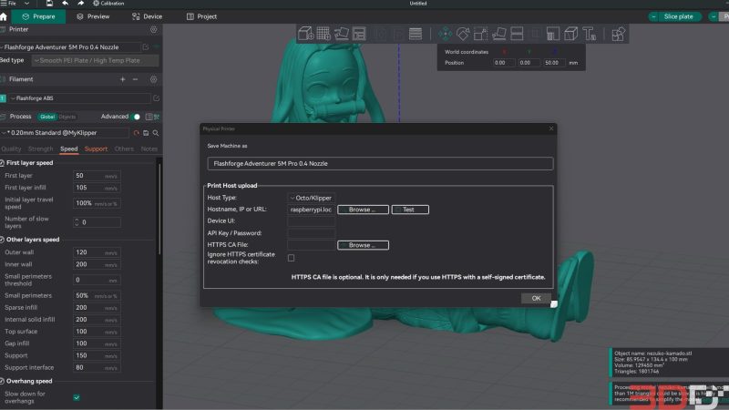
Task: Click the Hostname, IP or URL field
Action: pyautogui.click(x=311, y=210)
